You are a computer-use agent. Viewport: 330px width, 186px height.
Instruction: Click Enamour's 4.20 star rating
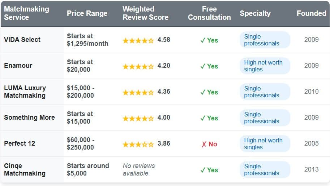click(x=138, y=66)
